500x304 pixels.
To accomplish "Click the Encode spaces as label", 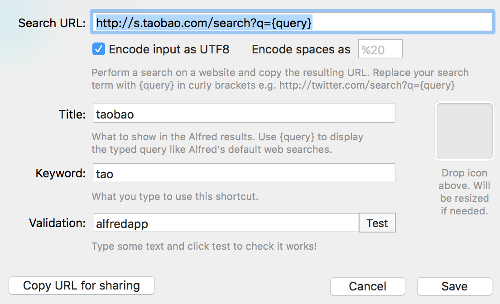I will pyautogui.click(x=301, y=50).
